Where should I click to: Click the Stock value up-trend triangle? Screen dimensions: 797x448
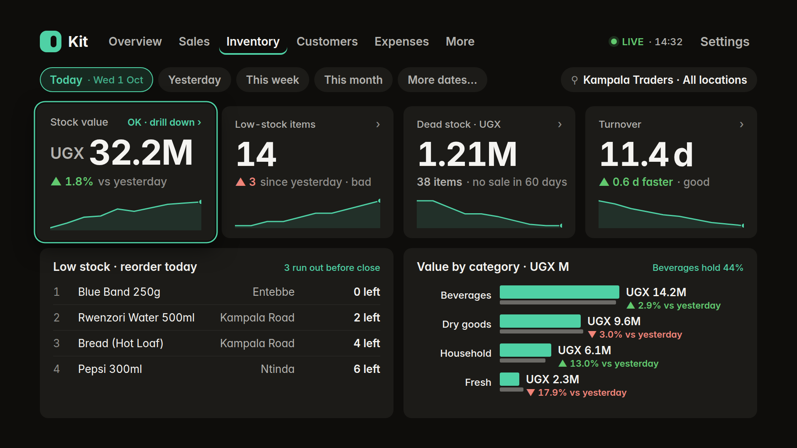tap(56, 181)
